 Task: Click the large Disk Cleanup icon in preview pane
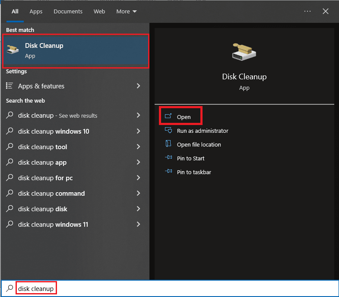click(x=244, y=52)
